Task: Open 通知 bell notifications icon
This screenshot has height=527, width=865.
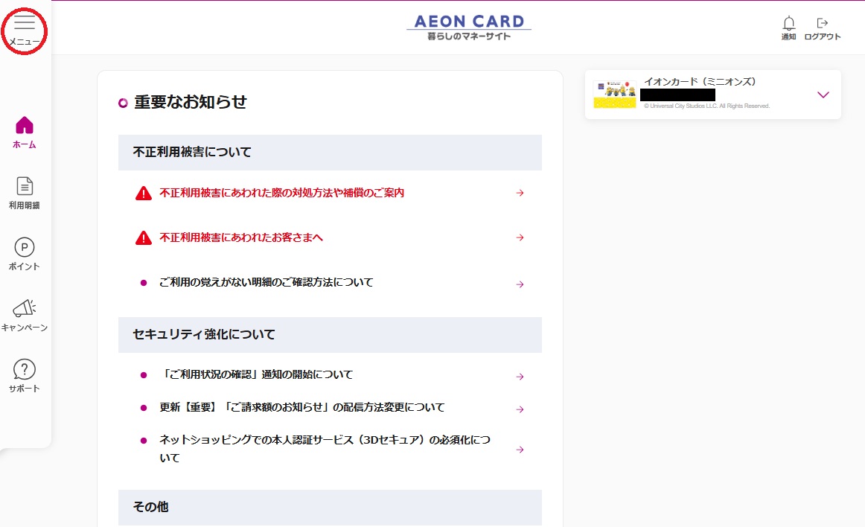Action: (789, 24)
